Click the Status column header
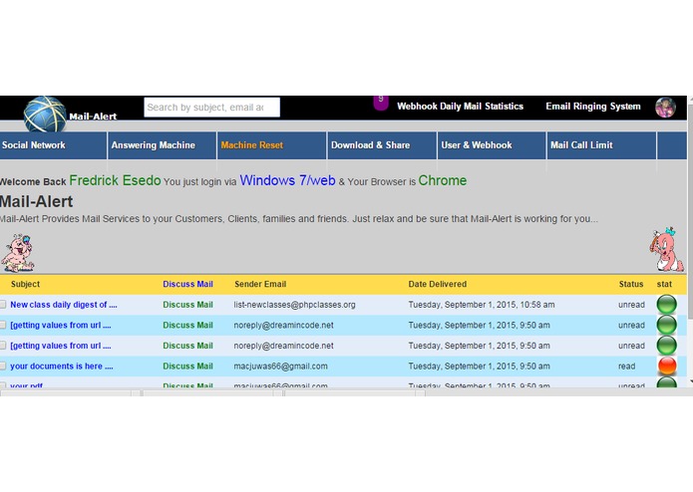This screenshot has width=693, height=492. pos(631,284)
